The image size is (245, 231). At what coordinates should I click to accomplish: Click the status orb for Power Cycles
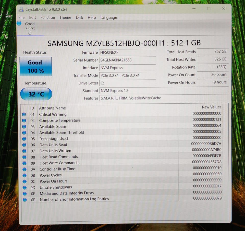24,175
